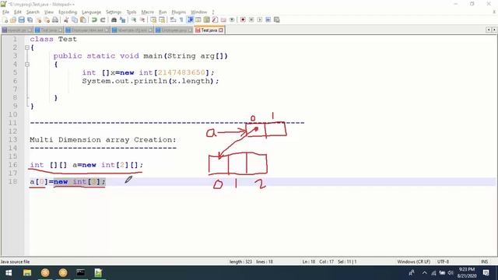
Task: Open the Window menu
Action: (199, 12)
